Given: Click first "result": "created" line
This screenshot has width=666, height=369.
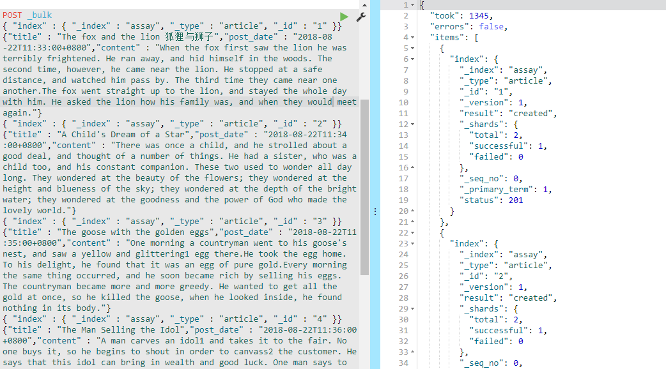Looking at the screenshot, I should pos(508,113).
